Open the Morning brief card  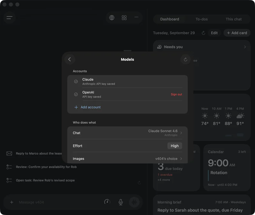pyautogui.click(x=201, y=205)
